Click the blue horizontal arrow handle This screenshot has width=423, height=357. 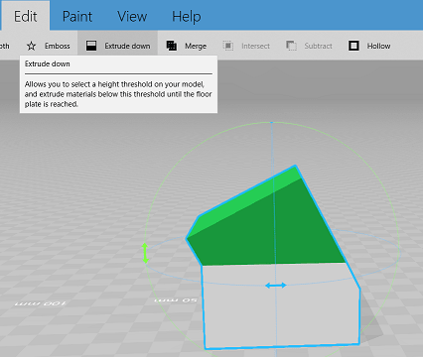click(x=276, y=285)
